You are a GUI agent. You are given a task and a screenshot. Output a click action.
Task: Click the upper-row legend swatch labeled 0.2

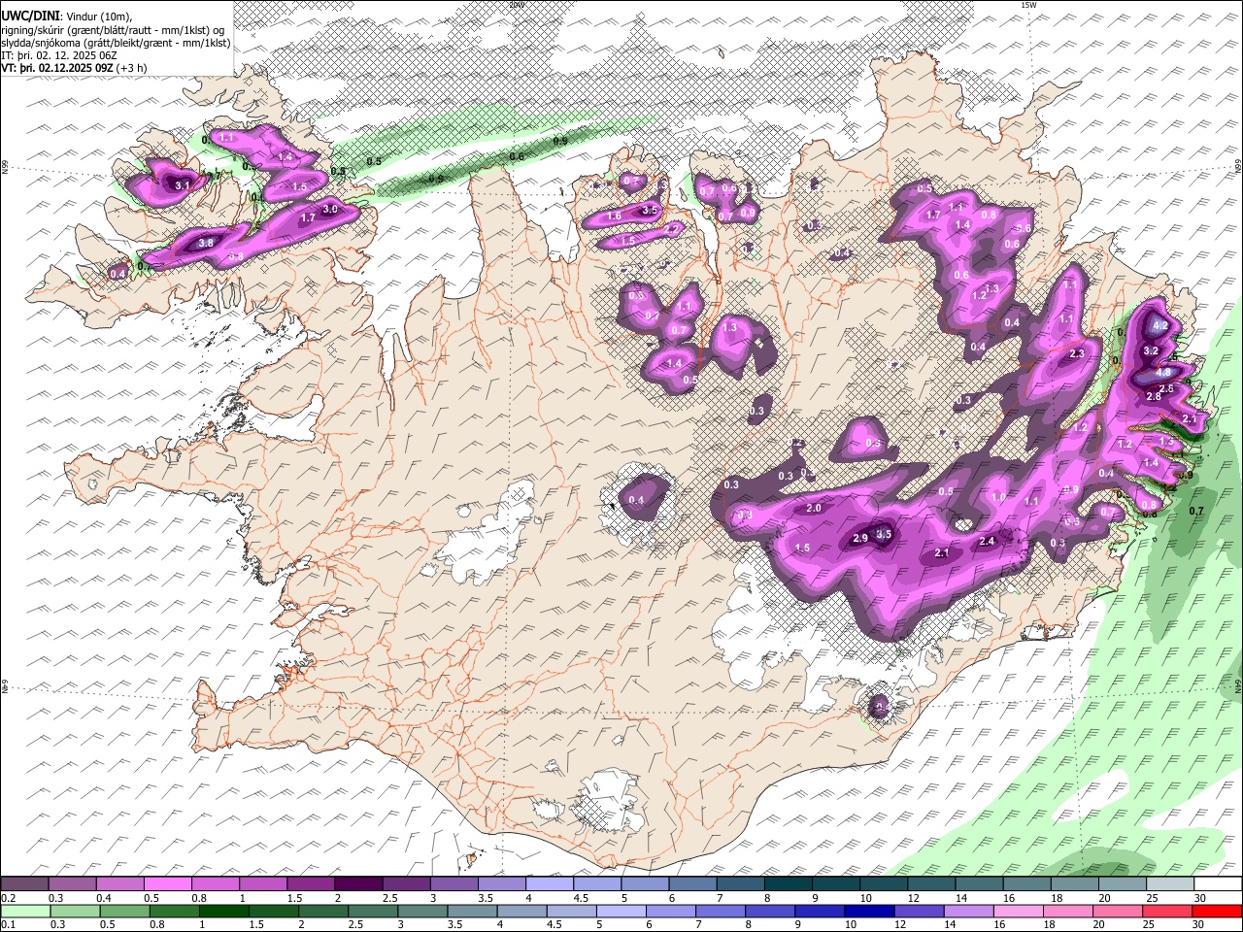(24, 883)
